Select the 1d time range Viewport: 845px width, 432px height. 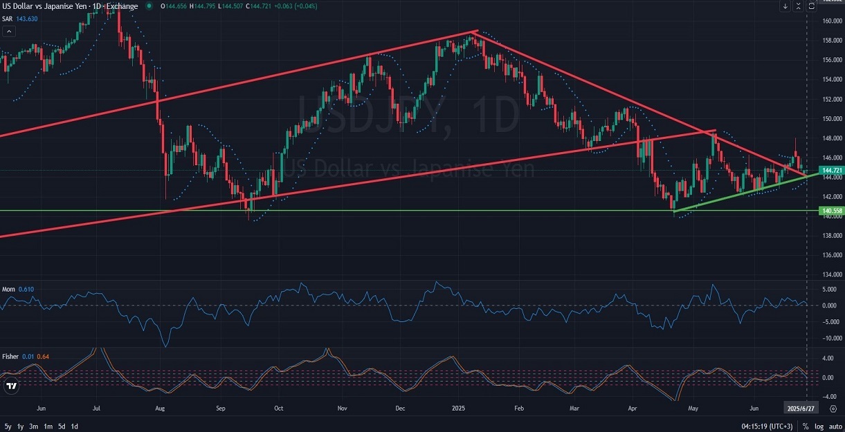click(74, 426)
